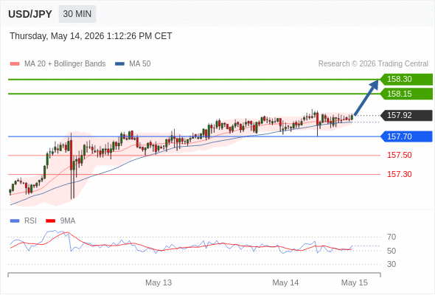Click the chart timestamp Thursday, May 14, 2026

coord(91,36)
